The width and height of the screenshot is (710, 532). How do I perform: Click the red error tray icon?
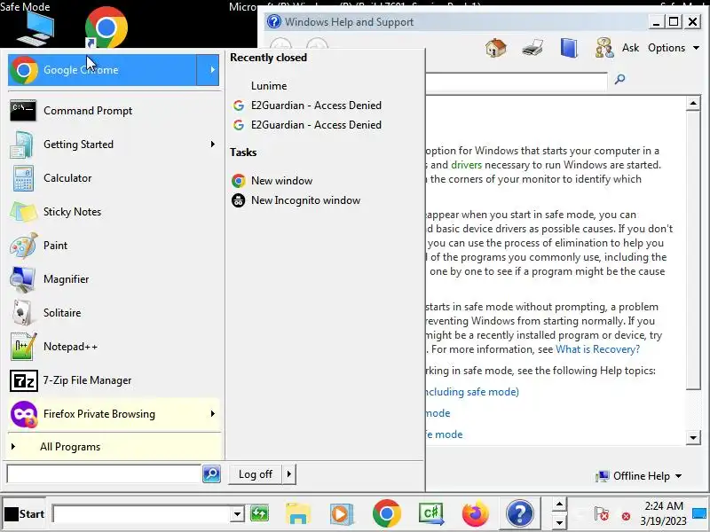click(x=627, y=516)
